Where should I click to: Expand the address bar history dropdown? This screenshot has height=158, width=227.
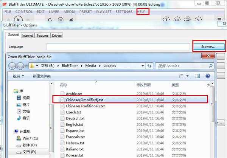143,66
